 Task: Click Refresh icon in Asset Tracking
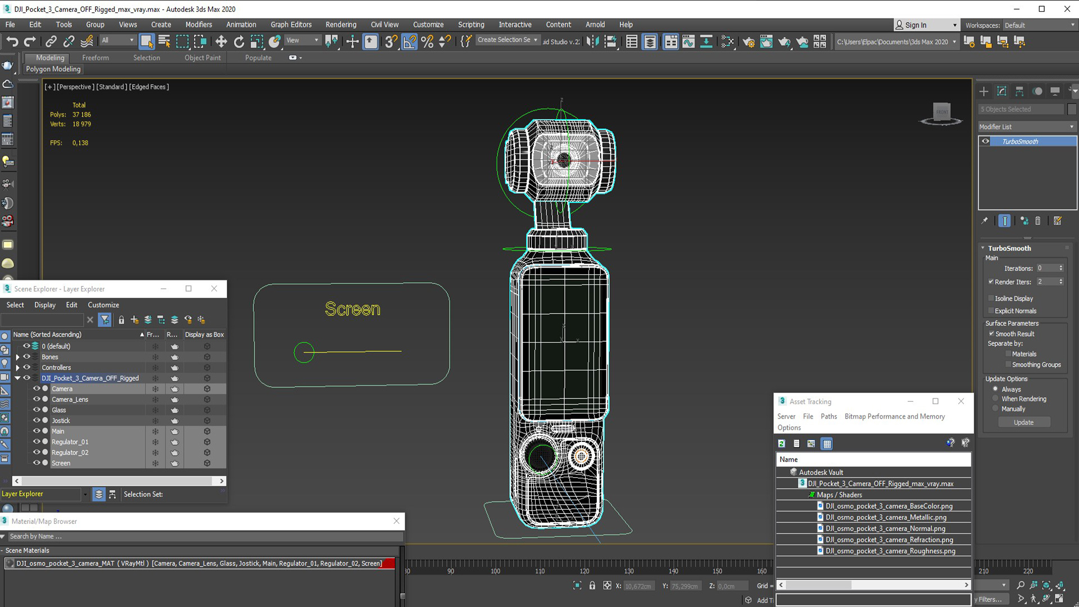coord(782,443)
